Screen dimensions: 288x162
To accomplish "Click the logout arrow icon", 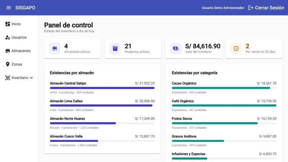I will [251, 8].
